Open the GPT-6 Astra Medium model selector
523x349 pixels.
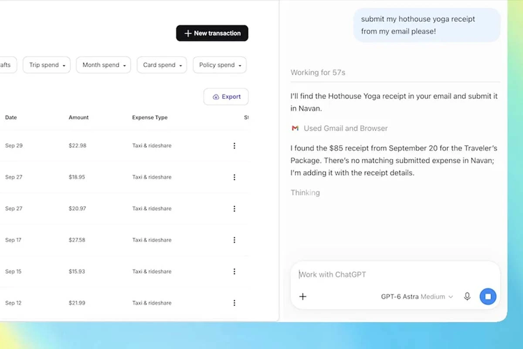417,297
